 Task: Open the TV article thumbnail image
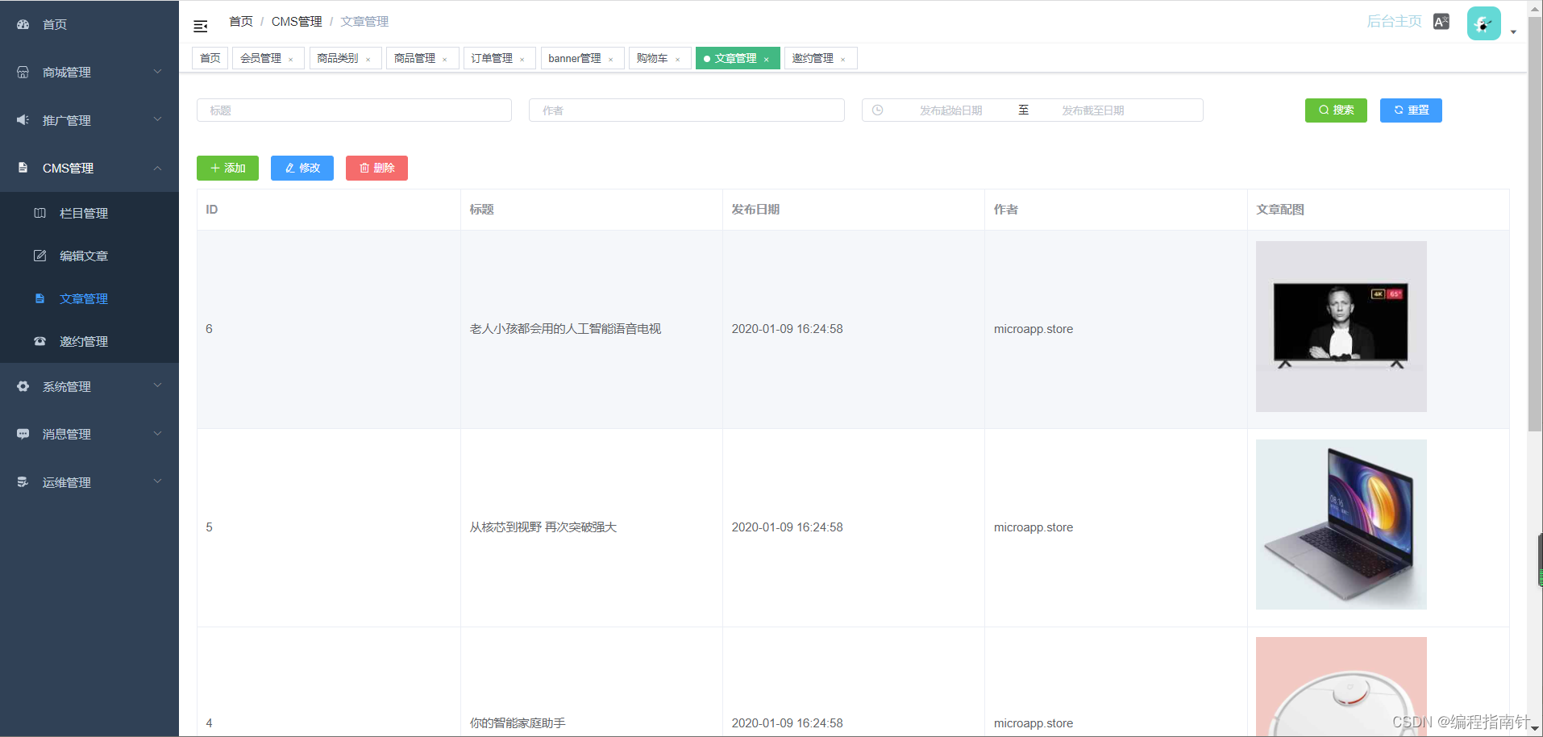tap(1341, 327)
